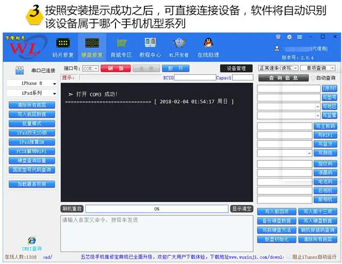Image resolution: width=342 pixels, height=264 pixels.
Task: Open the hamburger menu in title bar
Action: 300,37
